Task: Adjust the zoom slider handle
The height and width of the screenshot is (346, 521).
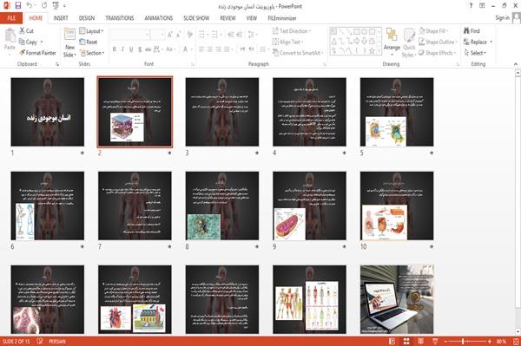Action: [x=463, y=342]
